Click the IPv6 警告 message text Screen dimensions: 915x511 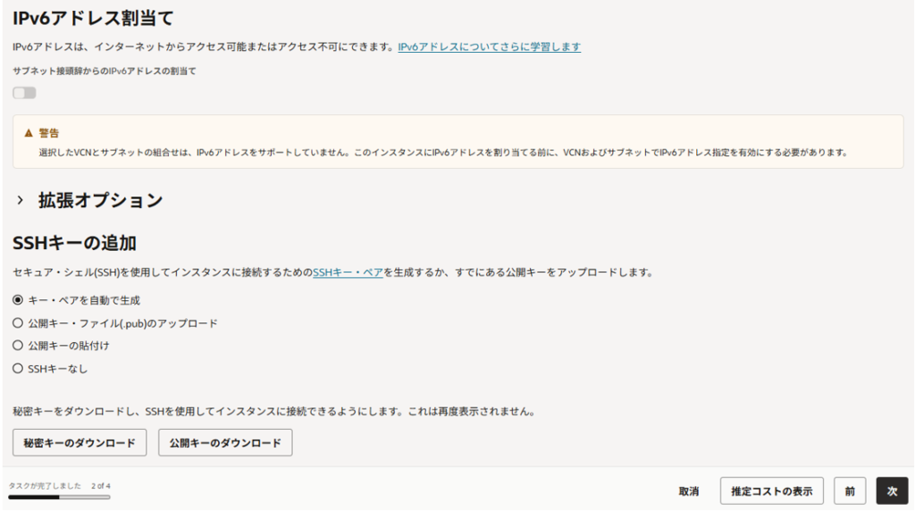coord(442,153)
